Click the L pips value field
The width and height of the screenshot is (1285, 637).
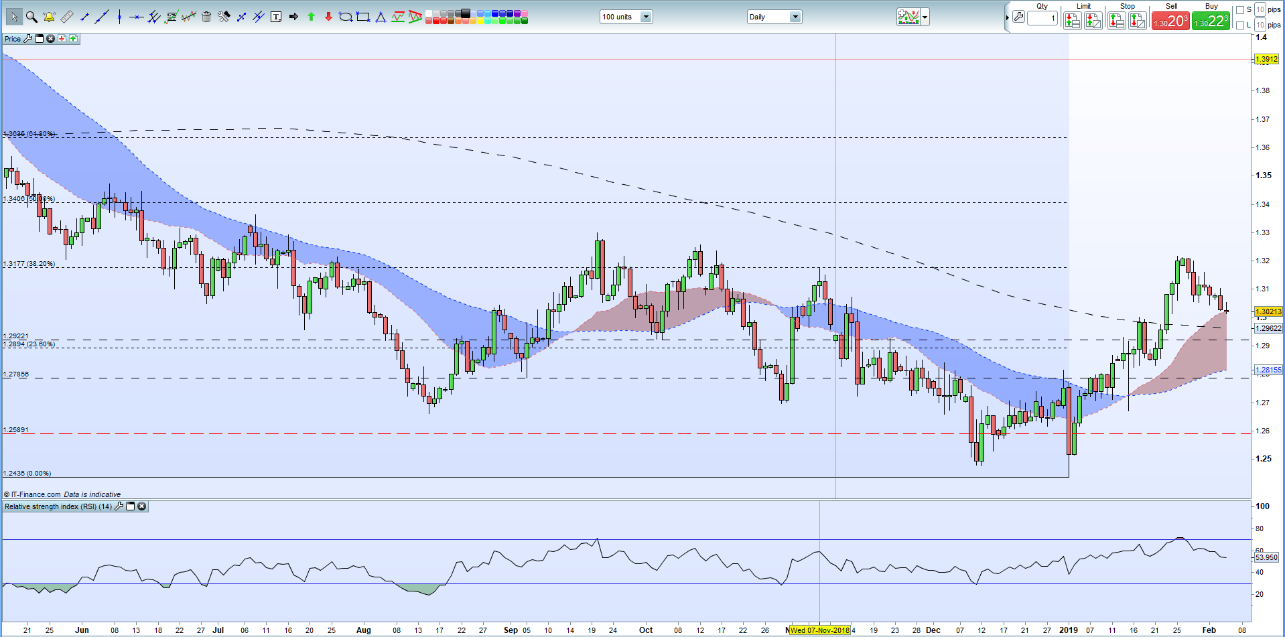pyautogui.click(x=1260, y=25)
